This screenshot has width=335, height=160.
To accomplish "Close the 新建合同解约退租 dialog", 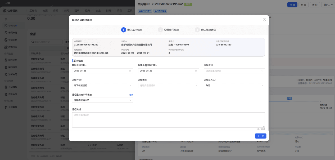I will [x=264, y=20].
